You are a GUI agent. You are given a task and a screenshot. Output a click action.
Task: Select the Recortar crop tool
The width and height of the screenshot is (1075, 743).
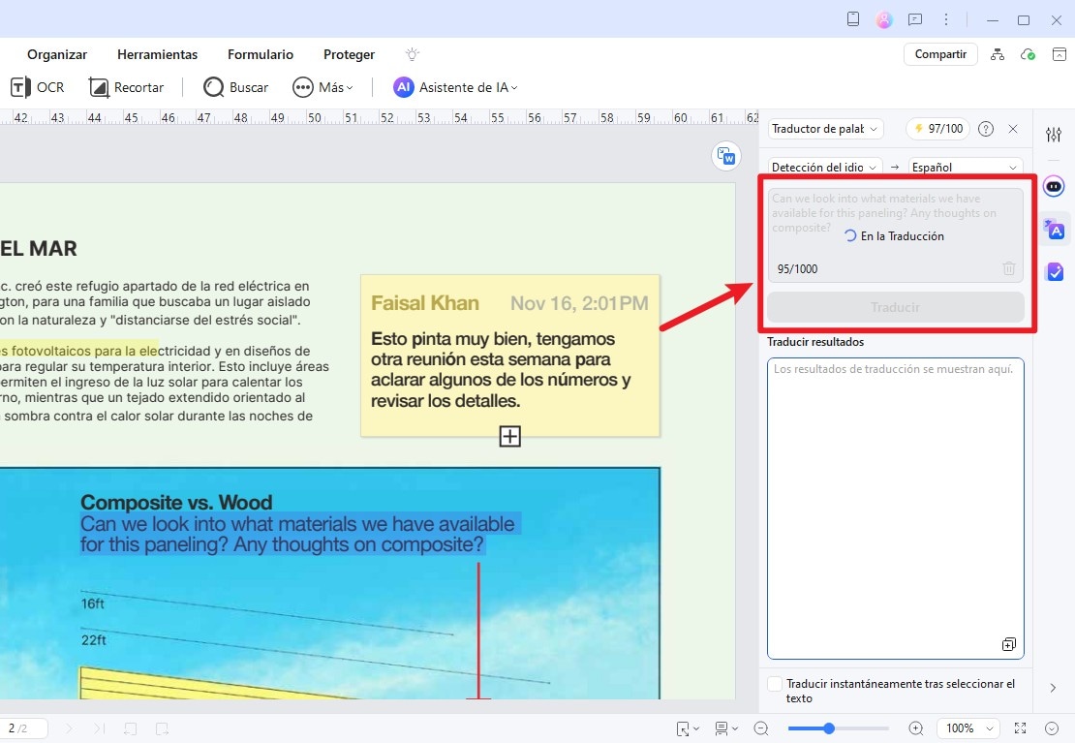pos(126,87)
